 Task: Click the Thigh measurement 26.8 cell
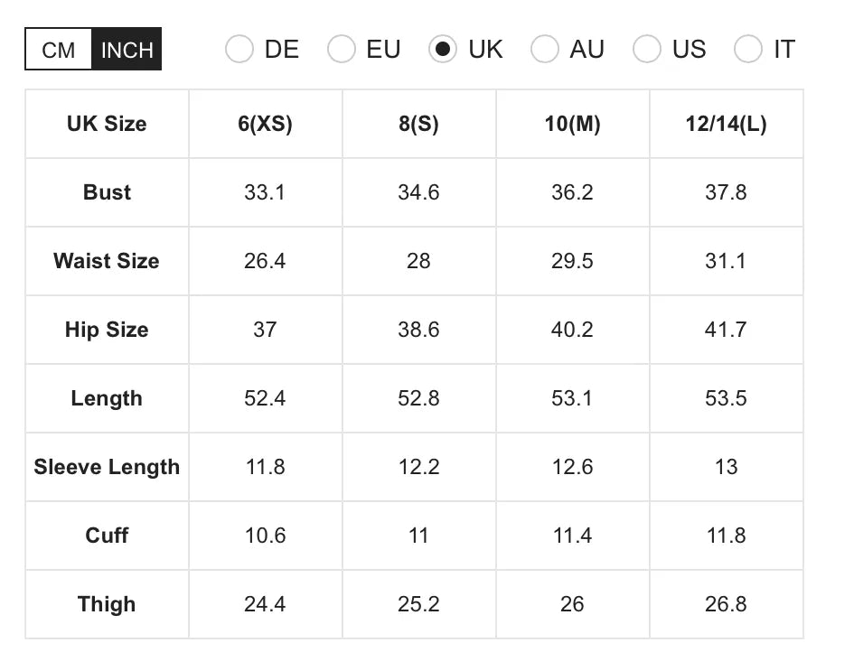click(x=726, y=604)
